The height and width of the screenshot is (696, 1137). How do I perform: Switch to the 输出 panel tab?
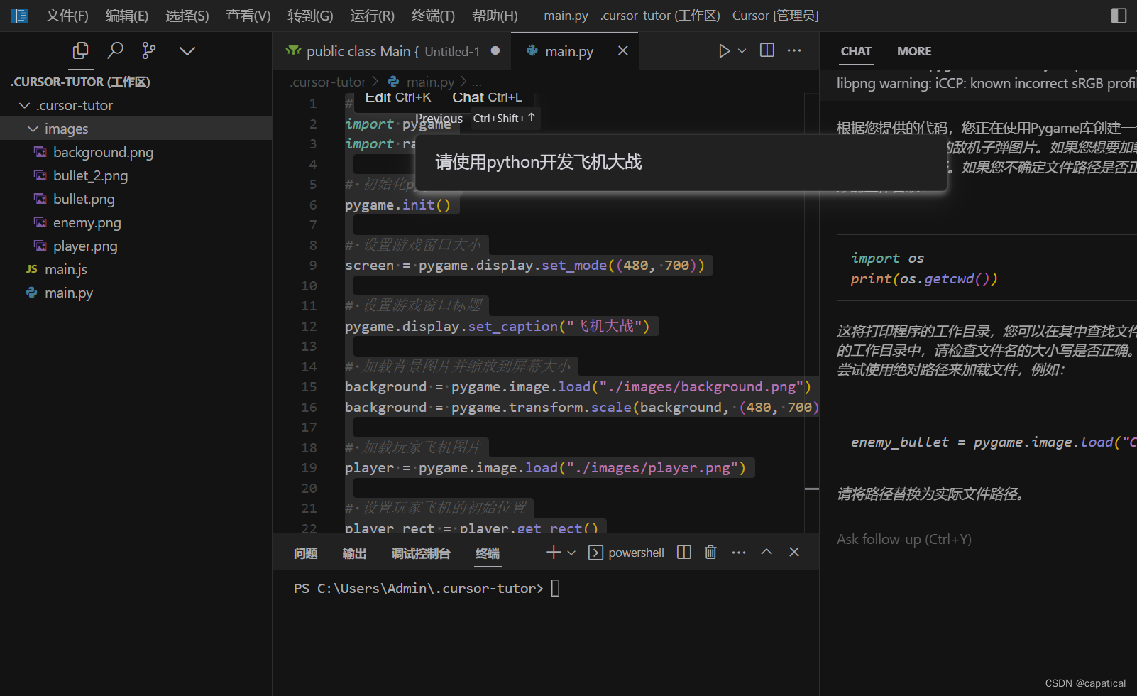click(x=353, y=553)
